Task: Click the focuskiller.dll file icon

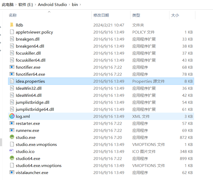Action: coord(12,53)
